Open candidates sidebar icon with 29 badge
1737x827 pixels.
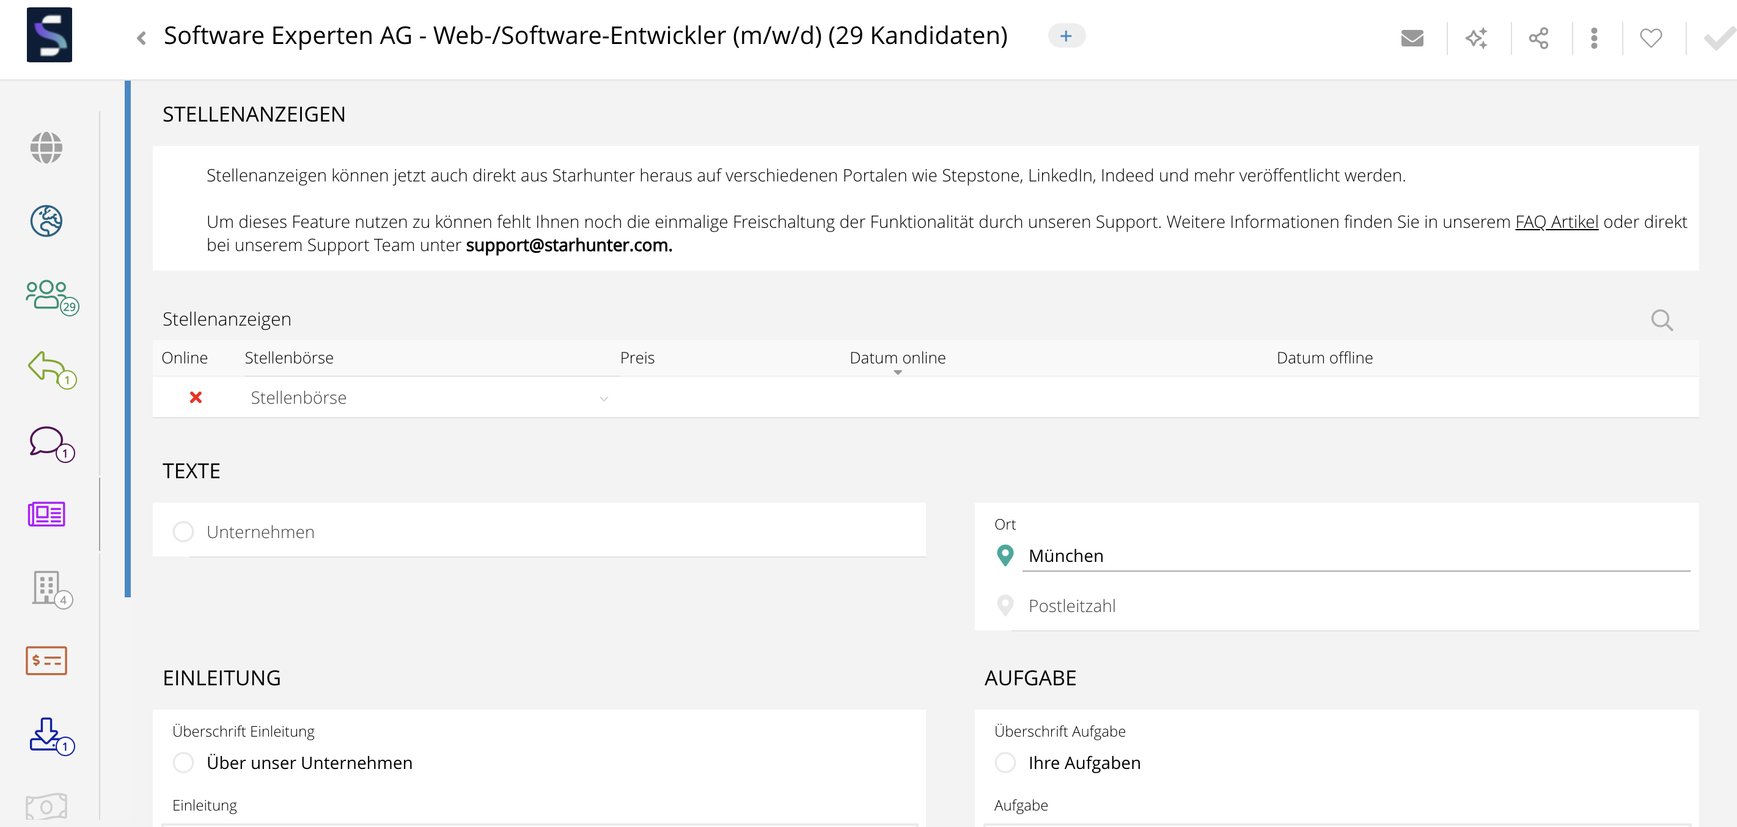pyautogui.click(x=48, y=296)
